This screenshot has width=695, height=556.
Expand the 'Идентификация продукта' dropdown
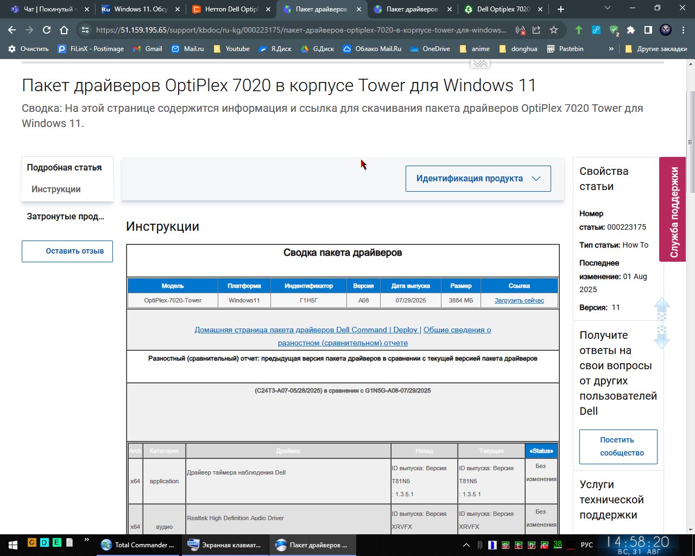click(478, 179)
